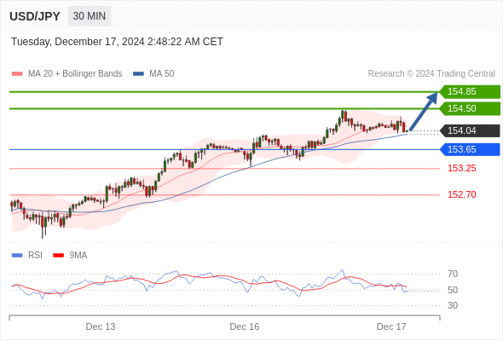Click the Dec 13 date axis label
This screenshot has width=503, height=341.
coord(101,327)
